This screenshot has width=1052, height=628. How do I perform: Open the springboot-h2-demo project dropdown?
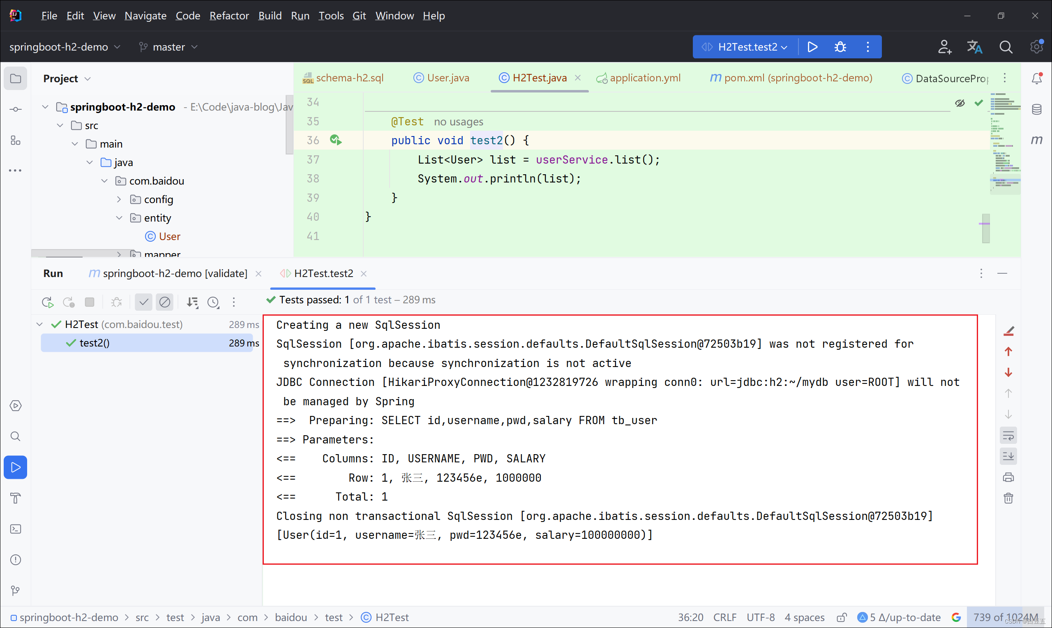click(65, 47)
